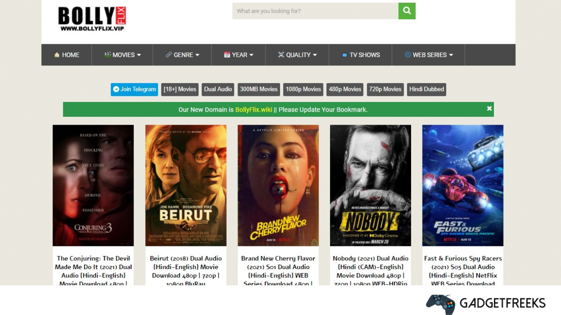Click the TV Shows television icon
The width and height of the screenshot is (561, 315).
coord(344,55)
